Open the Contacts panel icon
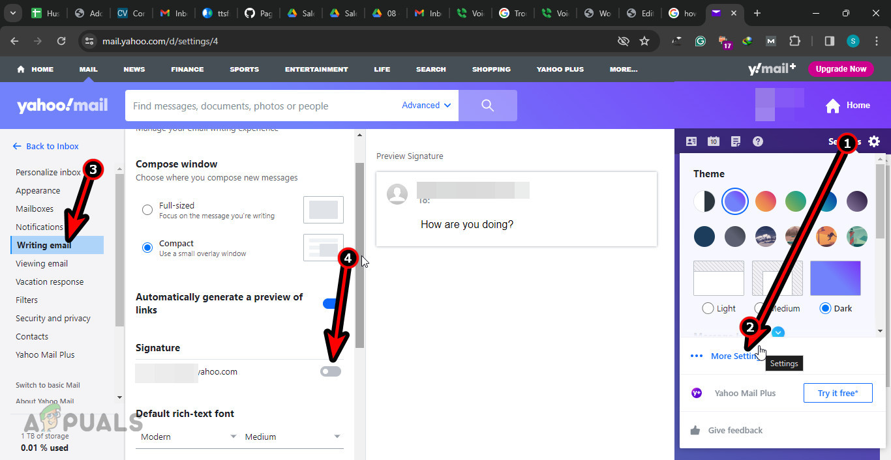Image resolution: width=891 pixels, height=460 pixels. click(x=691, y=141)
